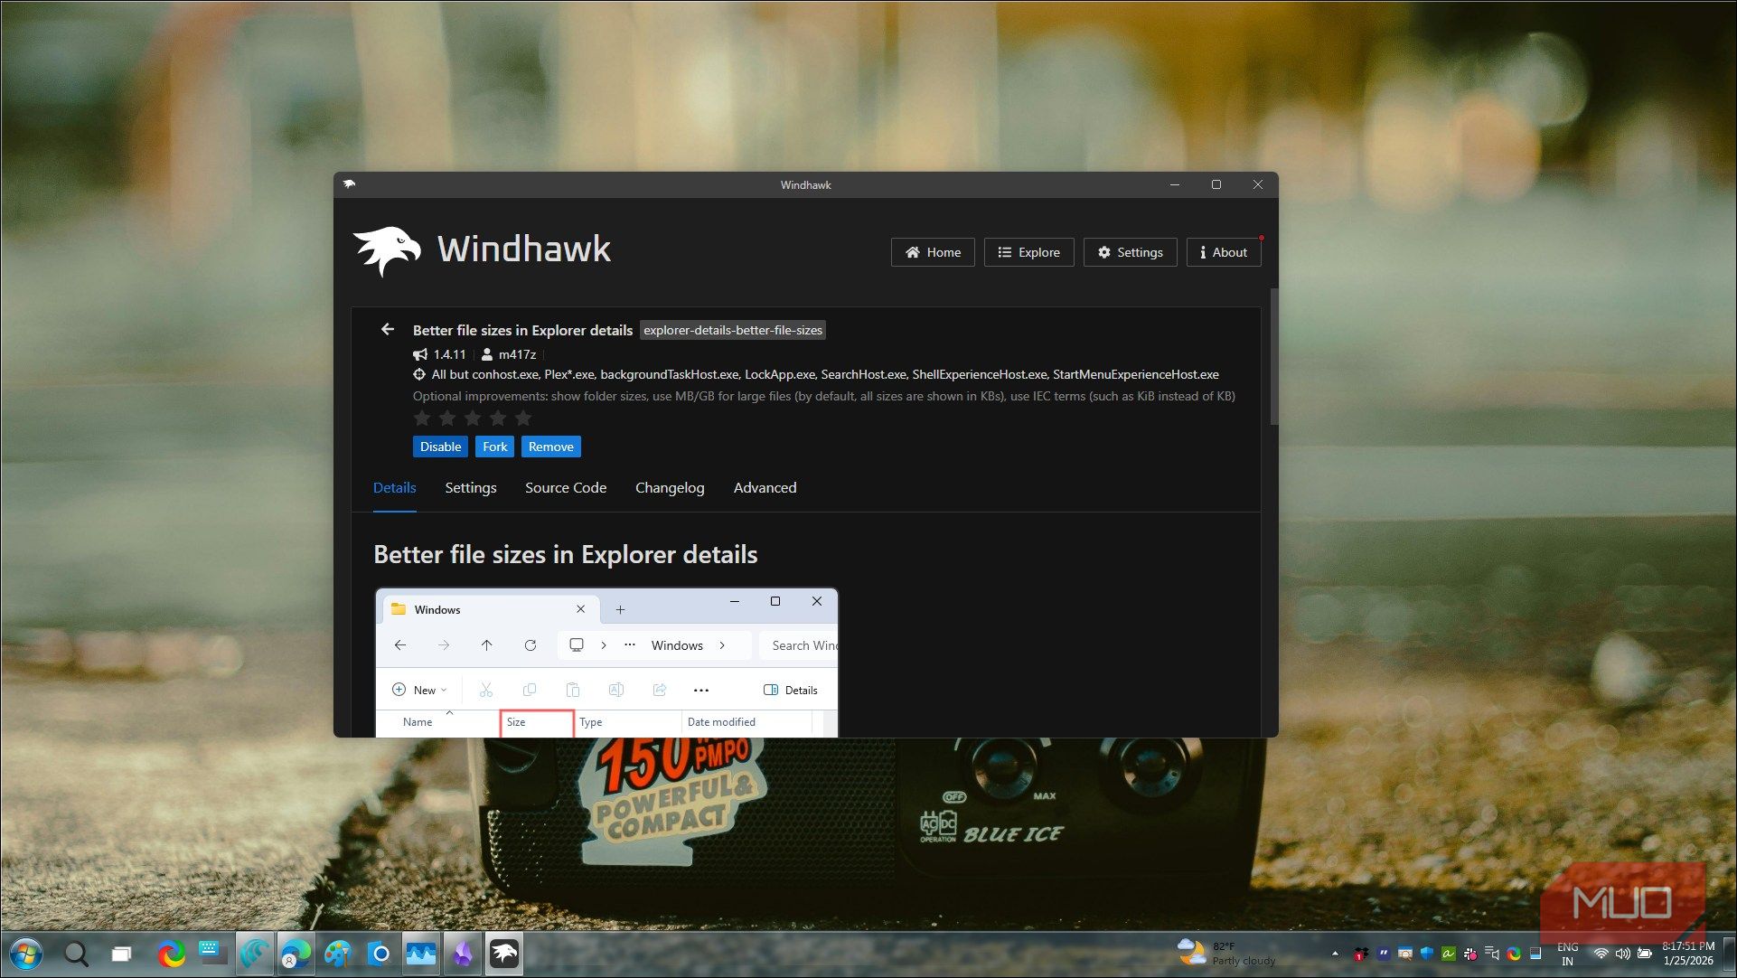Open the Wi-Fi network tray icon
Screen dimensions: 1737x978
[x=1601, y=954]
